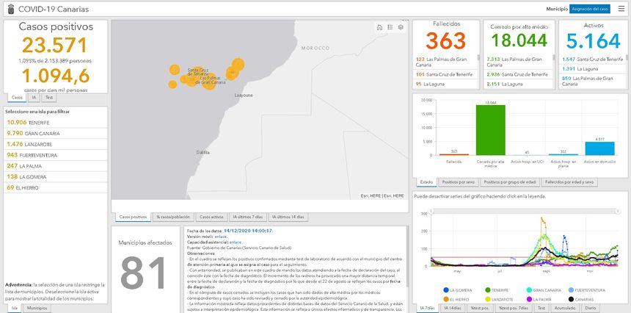Open the hamburger menu in the header
The width and height of the screenshot is (631, 313).
[621, 8]
